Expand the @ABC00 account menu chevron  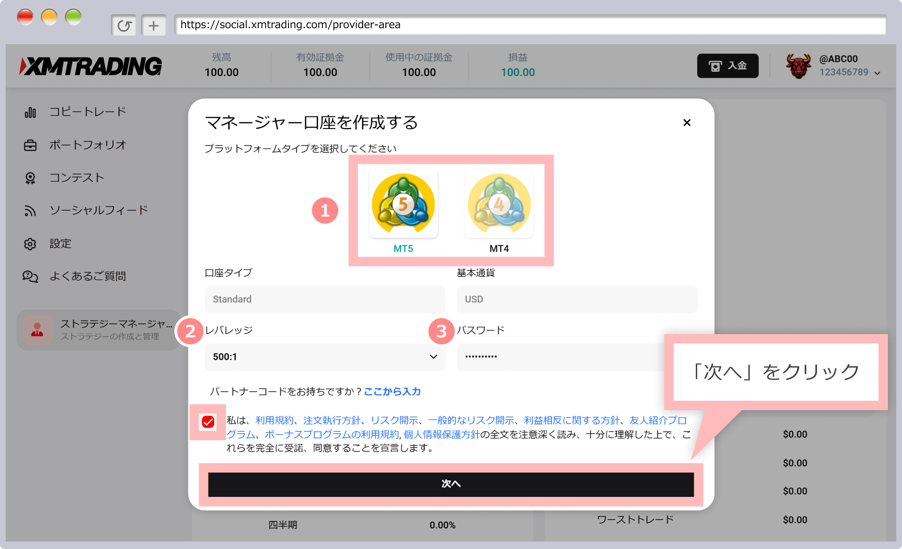click(877, 73)
